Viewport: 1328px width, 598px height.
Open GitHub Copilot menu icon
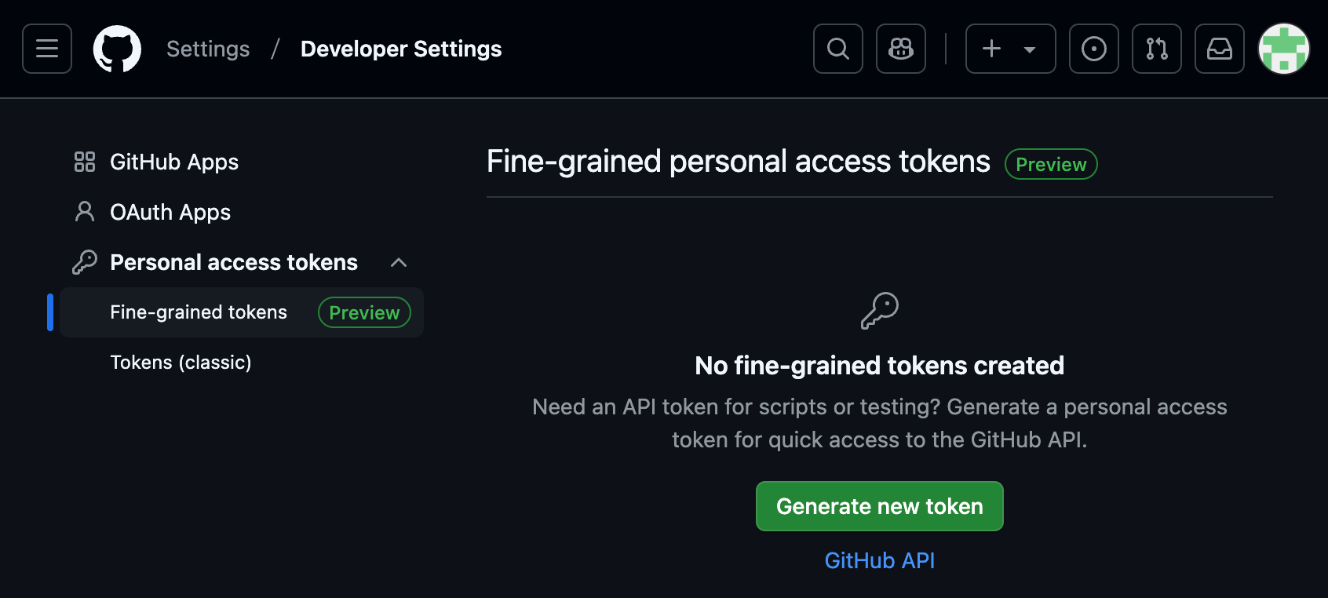coord(900,49)
